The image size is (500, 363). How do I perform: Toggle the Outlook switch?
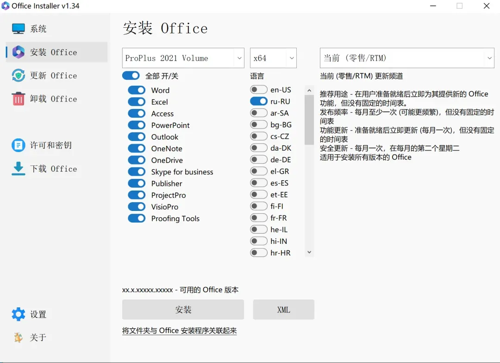[x=137, y=137]
